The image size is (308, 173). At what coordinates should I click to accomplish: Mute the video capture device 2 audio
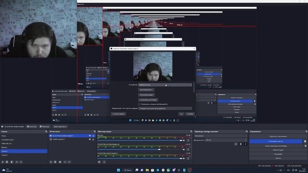184,159
